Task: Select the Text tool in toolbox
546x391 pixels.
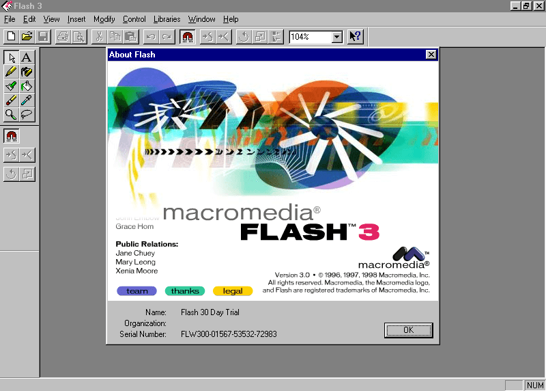Action: (27, 57)
